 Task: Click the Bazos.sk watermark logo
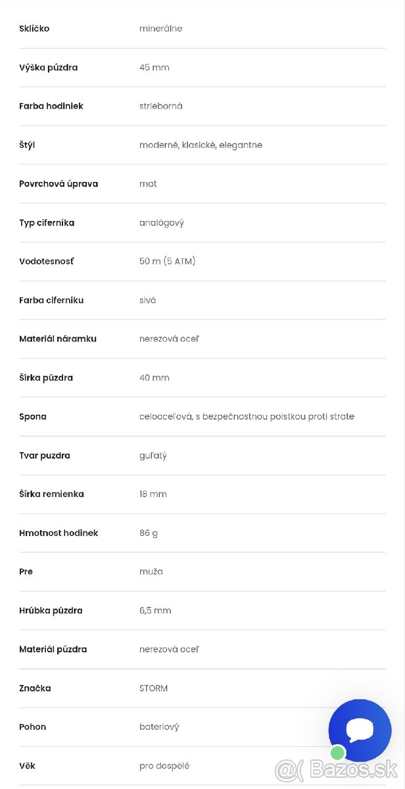(337, 769)
